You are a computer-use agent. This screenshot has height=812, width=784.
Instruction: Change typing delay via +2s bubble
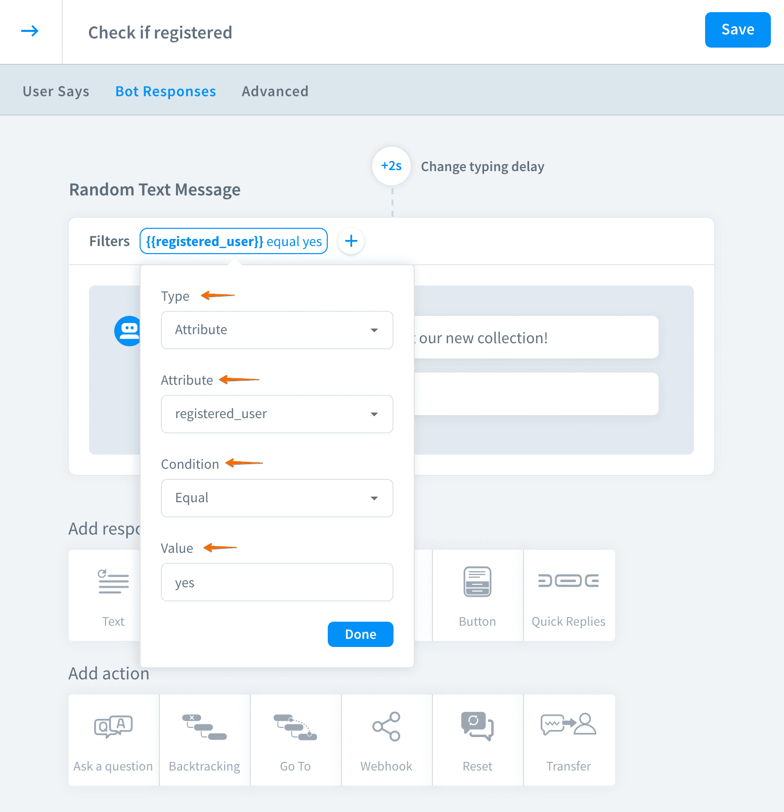pyautogui.click(x=391, y=166)
